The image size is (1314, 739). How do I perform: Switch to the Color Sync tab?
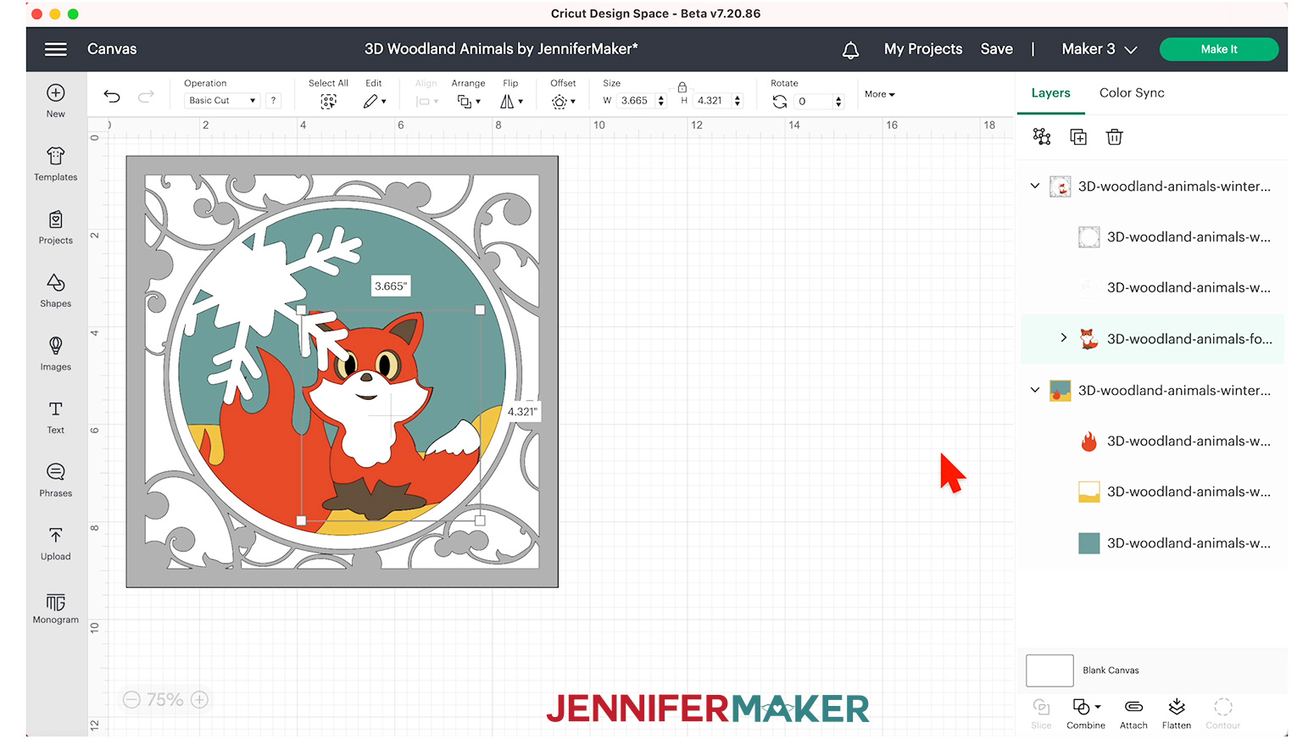click(x=1132, y=93)
